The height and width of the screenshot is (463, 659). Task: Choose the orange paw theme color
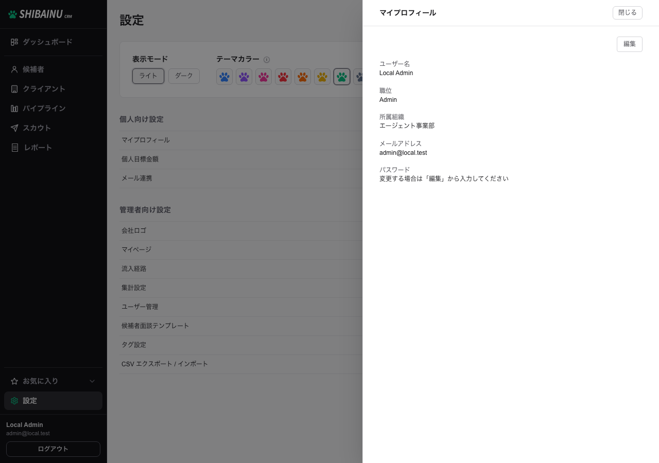[x=303, y=77]
